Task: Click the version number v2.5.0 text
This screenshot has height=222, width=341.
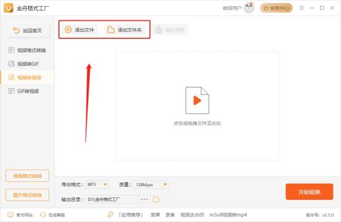Action: click(x=319, y=215)
